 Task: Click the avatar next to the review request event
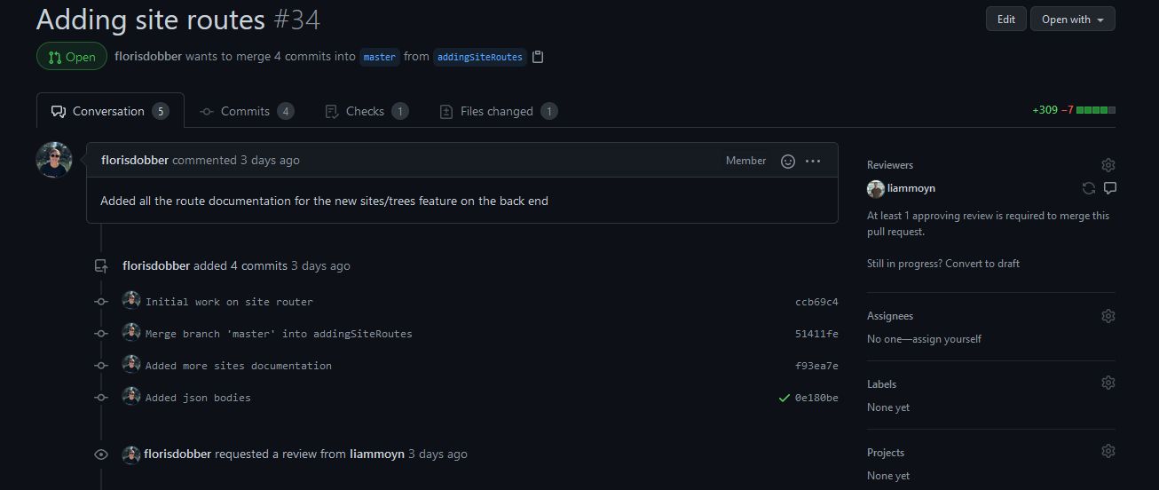click(131, 454)
